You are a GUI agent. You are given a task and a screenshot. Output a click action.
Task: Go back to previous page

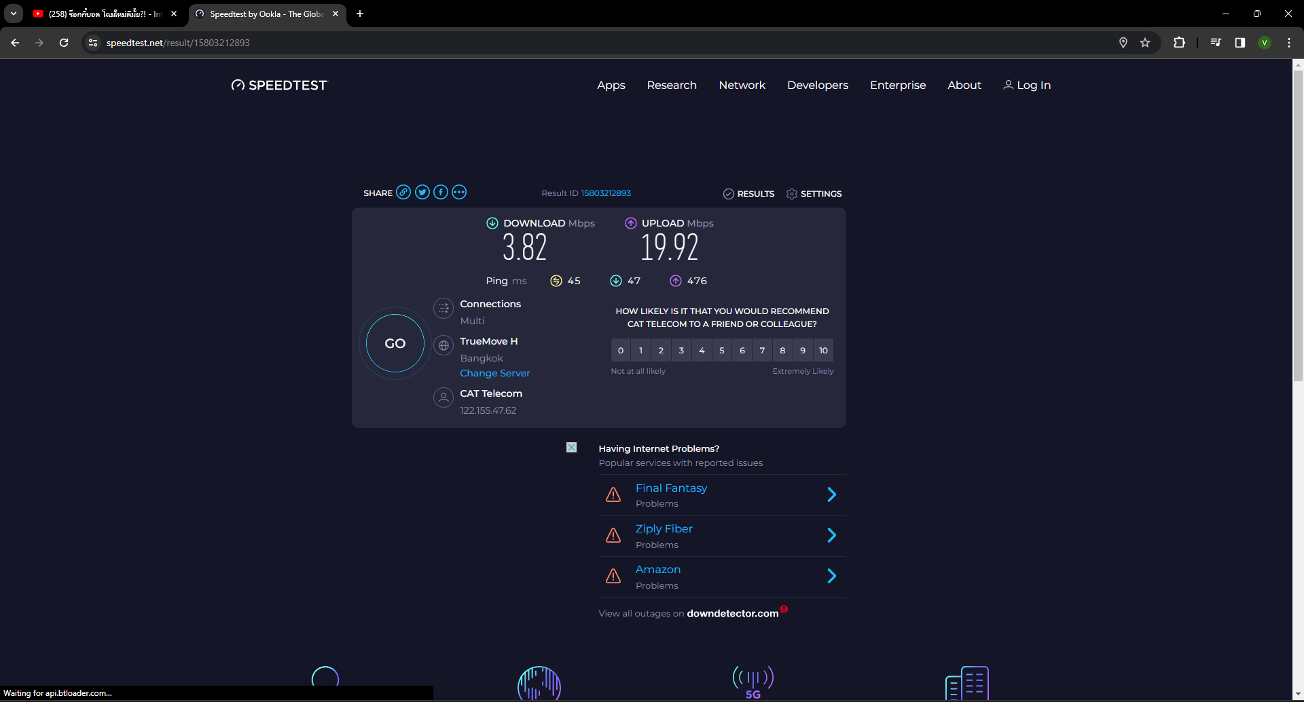tap(15, 43)
